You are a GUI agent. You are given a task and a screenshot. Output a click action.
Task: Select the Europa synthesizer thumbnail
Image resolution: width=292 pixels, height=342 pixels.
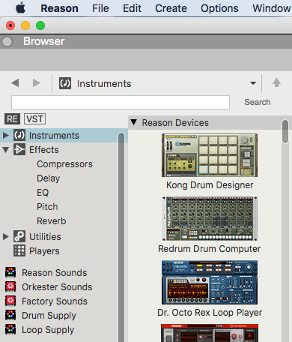tap(210, 333)
